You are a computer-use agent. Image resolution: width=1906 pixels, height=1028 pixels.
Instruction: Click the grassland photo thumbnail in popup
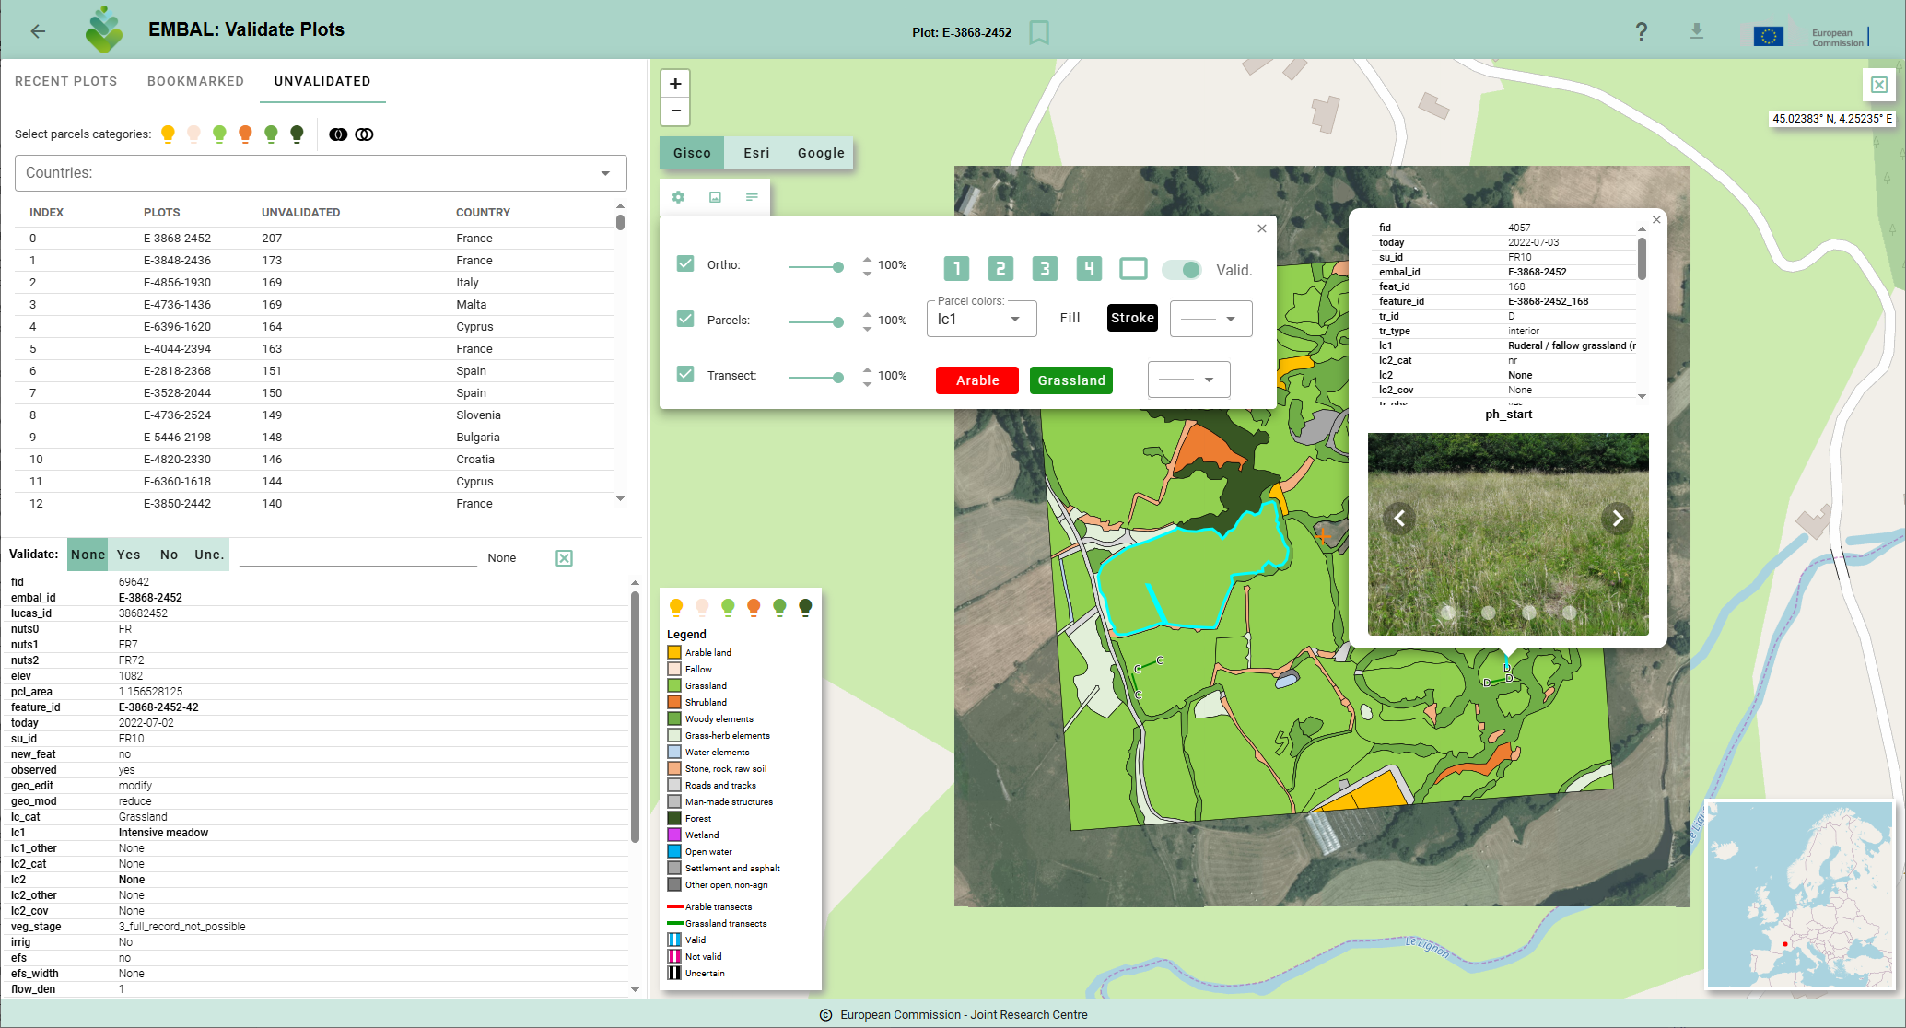(1508, 534)
